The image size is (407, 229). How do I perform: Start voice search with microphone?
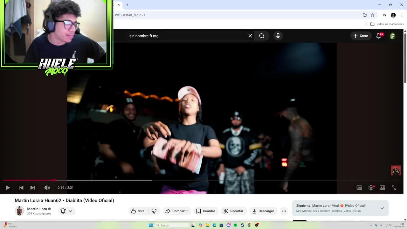click(278, 36)
